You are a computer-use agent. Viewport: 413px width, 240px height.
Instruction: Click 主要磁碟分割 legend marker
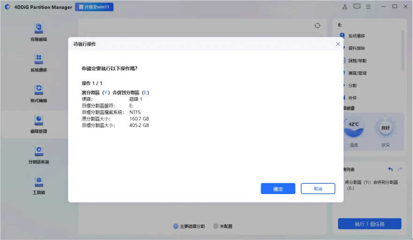click(x=176, y=226)
